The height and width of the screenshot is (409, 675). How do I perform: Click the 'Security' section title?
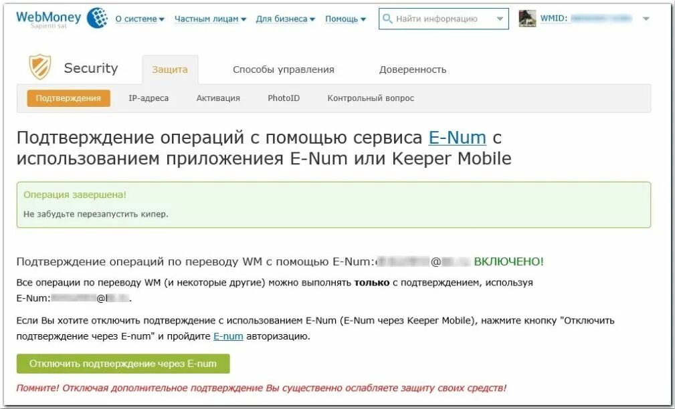(91, 68)
